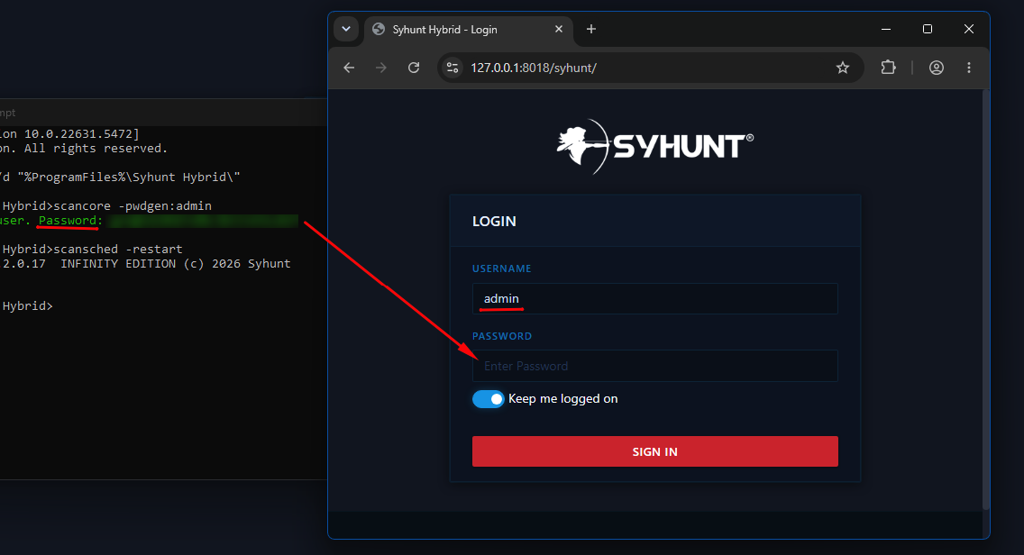The image size is (1024, 555).
Task: Click the Syhunt logo
Action: coord(655,146)
